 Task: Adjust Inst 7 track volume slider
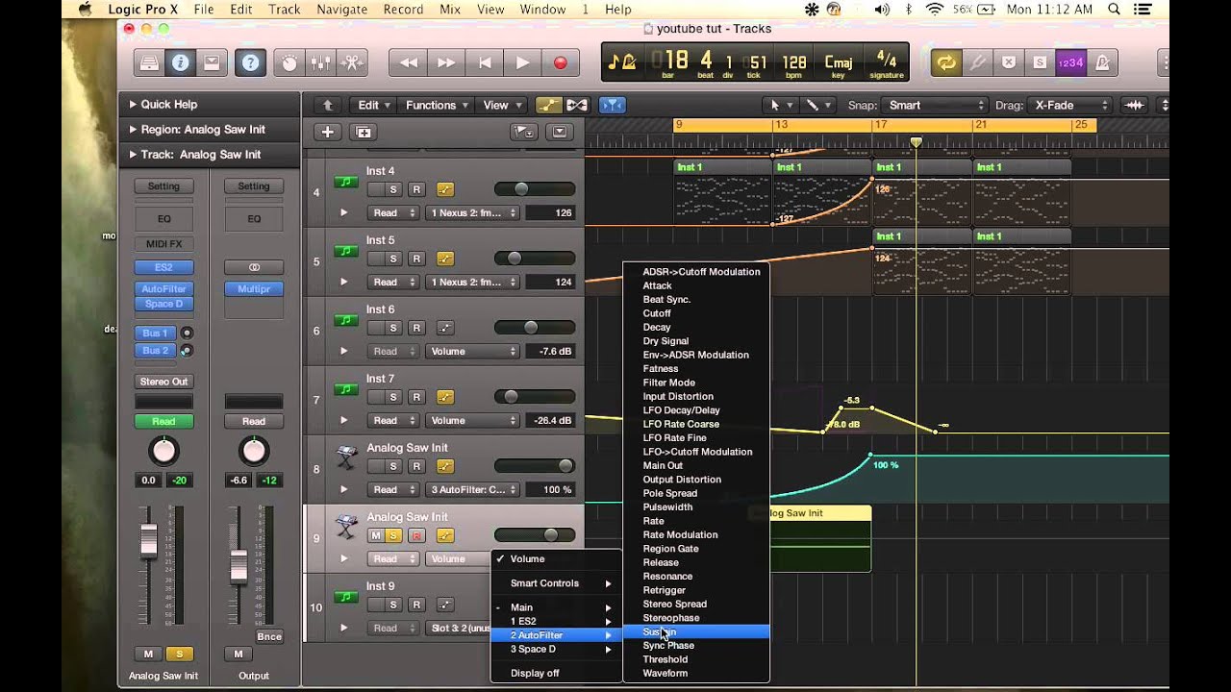pyautogui.click(x=534, y=397)
